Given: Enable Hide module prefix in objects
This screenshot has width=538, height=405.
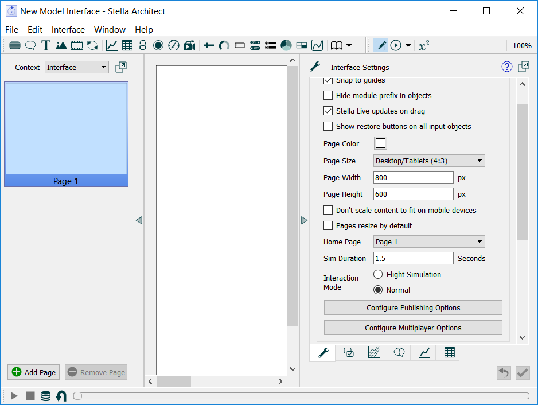Looking at the screenshot, I should coord(328,95).
